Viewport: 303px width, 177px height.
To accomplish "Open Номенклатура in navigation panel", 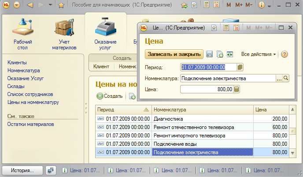I will coord(24,70).
